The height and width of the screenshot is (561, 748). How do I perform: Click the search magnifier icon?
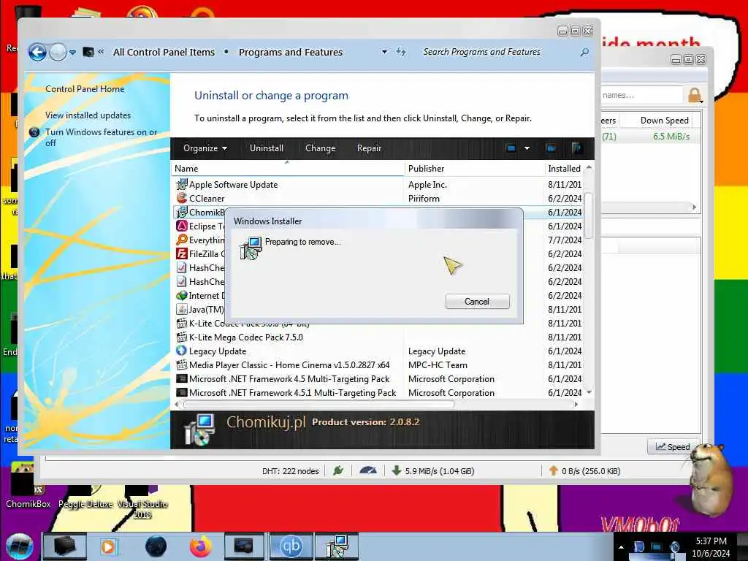coord(584,52)
